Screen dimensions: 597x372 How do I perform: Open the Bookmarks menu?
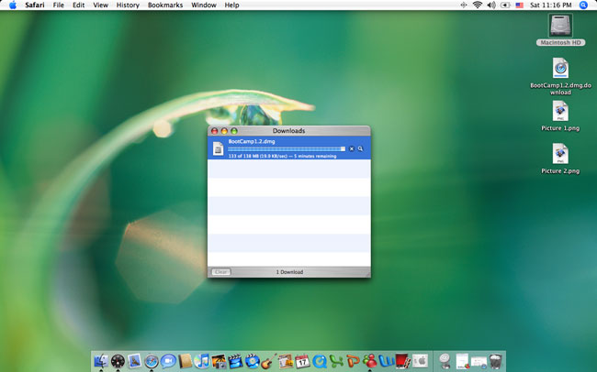[165, 5]
